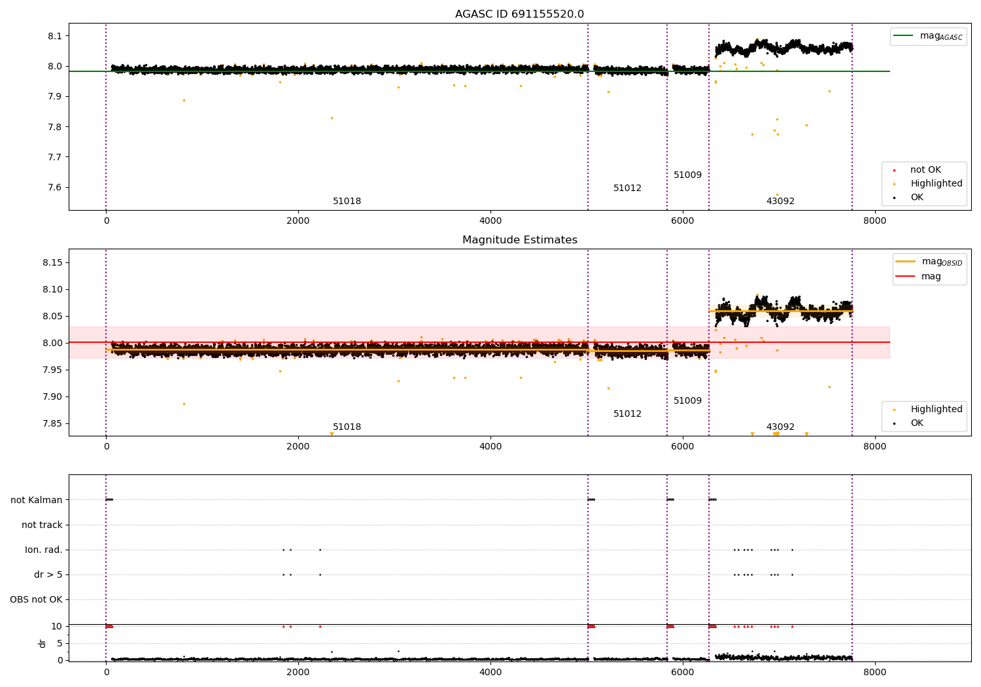Viewport: 981px width, 687px height.
Task: Click obsid label 51012 in Magnitude Estimates plot
Action: click(x=627, y=414)
